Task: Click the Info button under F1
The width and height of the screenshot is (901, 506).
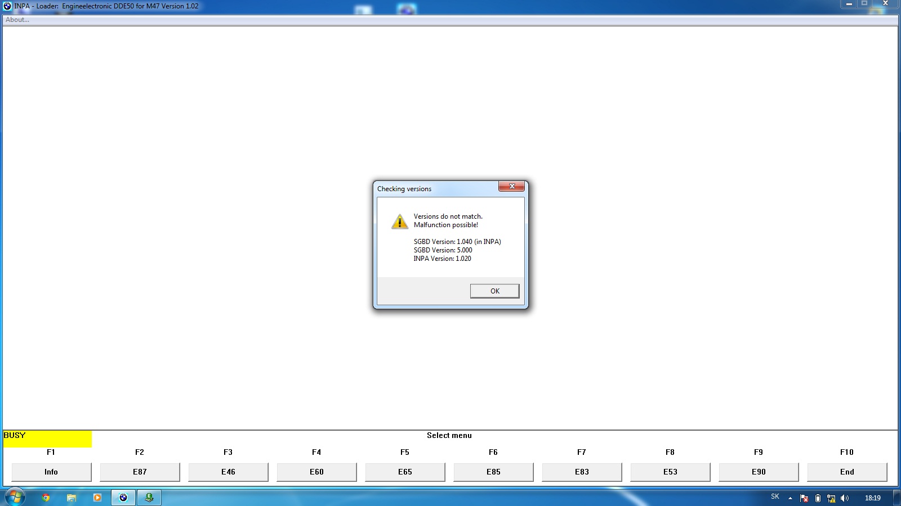Action: [x=51, y=472]
